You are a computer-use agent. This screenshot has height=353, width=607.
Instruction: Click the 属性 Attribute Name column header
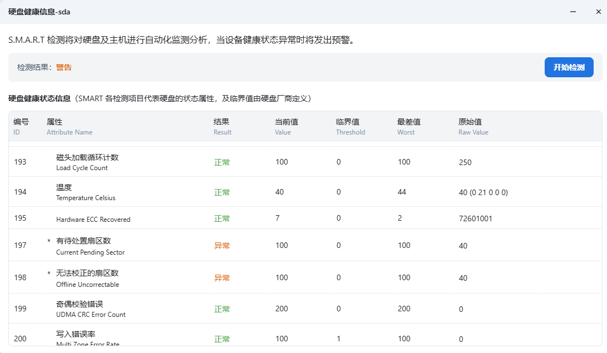pyautogui.click(x=70, y=126)
